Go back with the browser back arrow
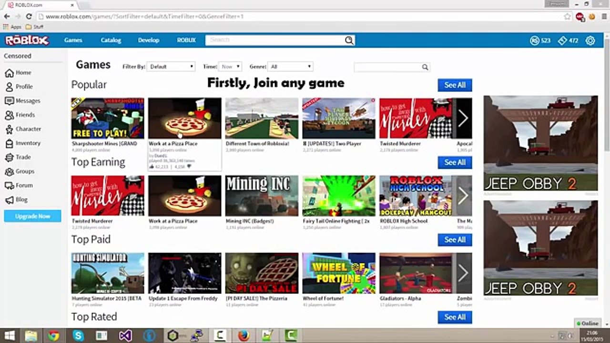Viewport: 610px width, 343px height. 7,16
